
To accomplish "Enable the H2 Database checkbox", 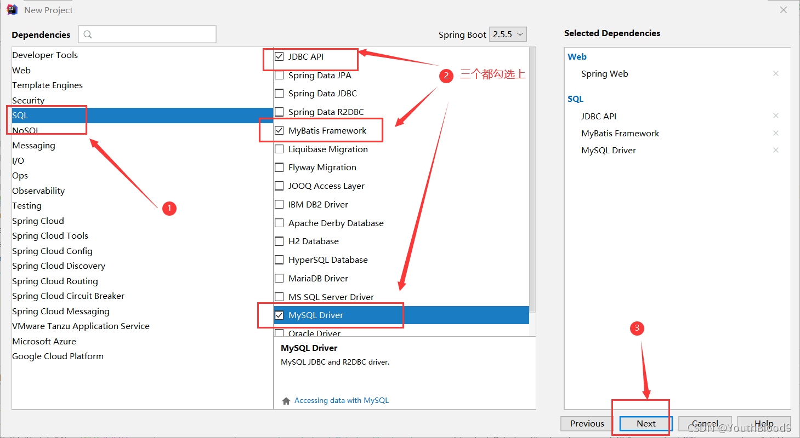I will [x=279, y=241].
